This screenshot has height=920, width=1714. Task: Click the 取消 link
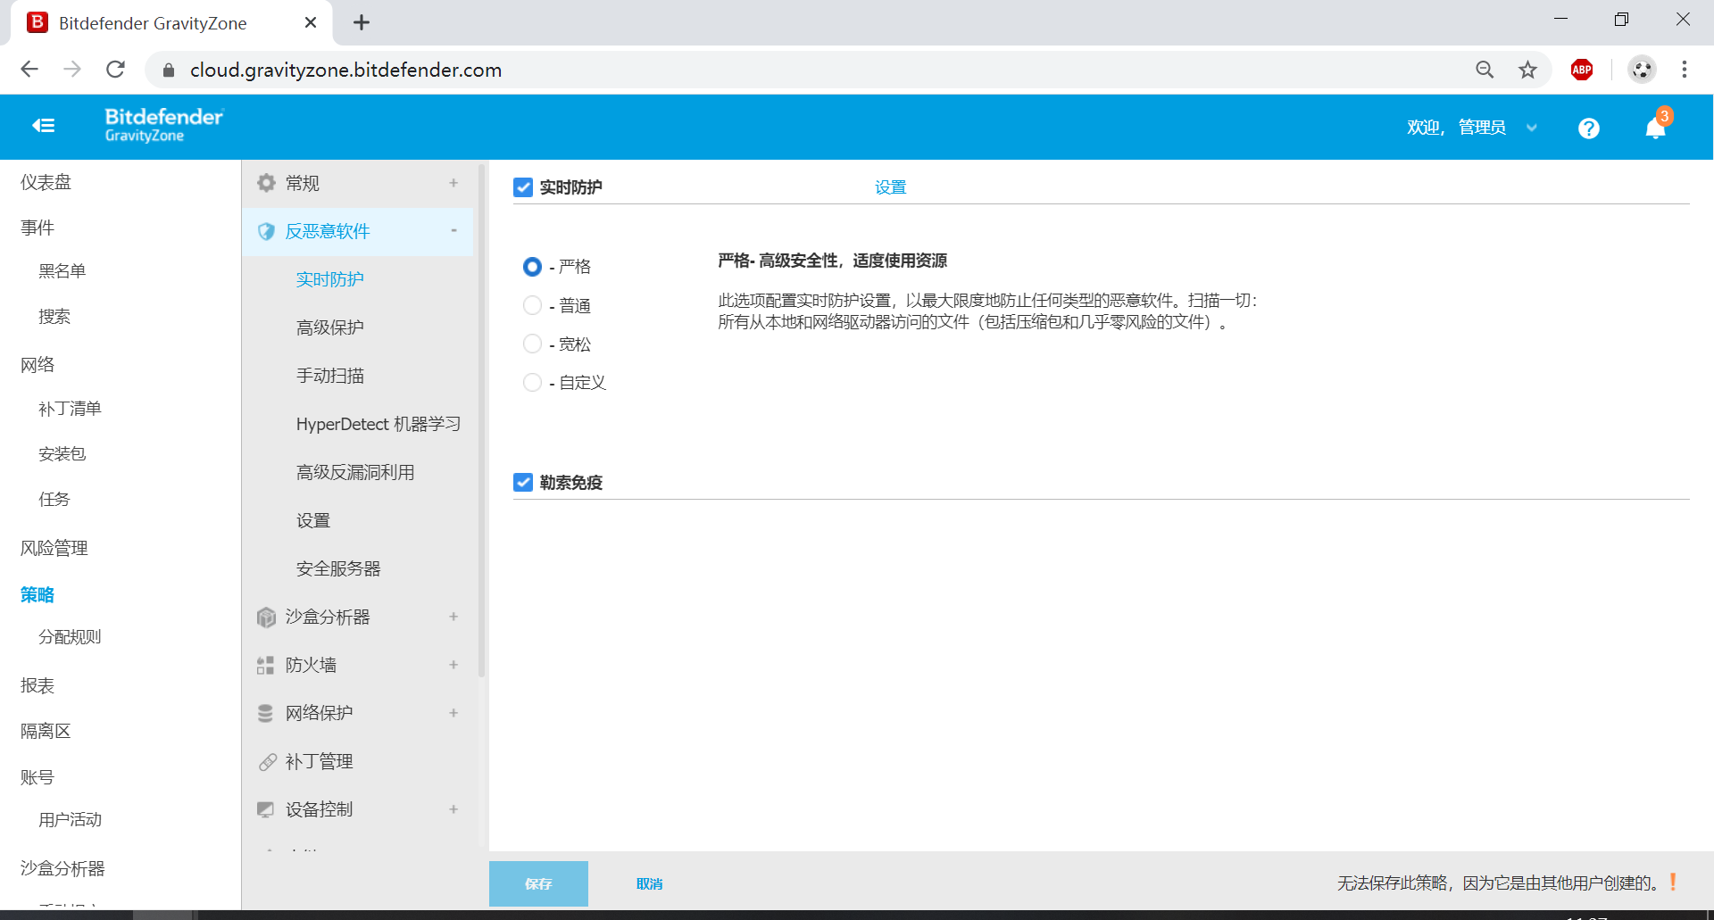tap(649, 884)
